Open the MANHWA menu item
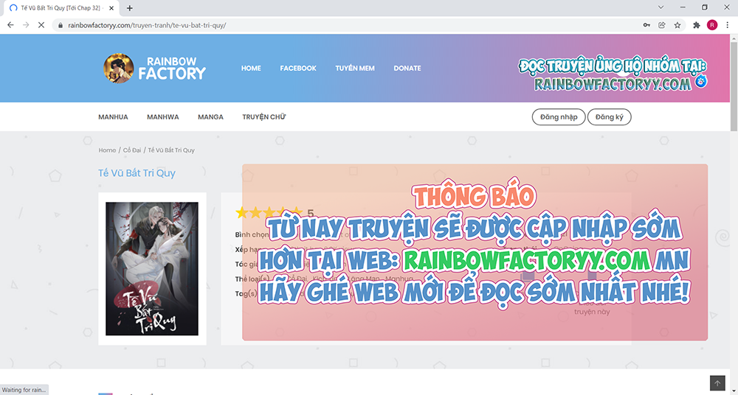This screenshot has width=738, height=395. pyautogui.click(x=162, y=117)
